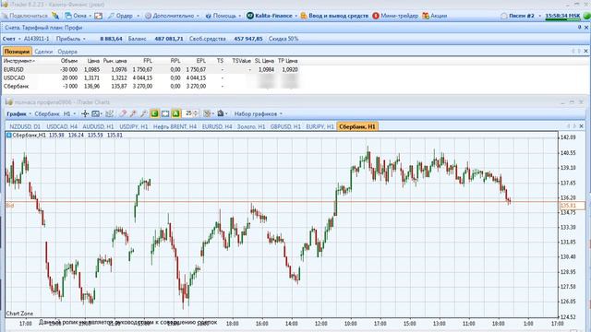Toggle the green C button
591x332 pixels.
click(x=154, y=113)
